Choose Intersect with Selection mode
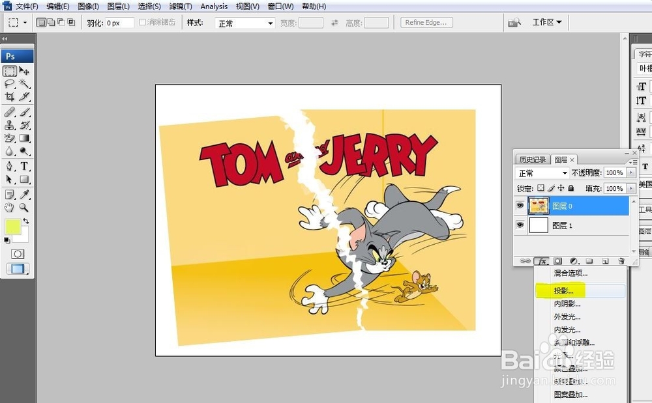The image size is (652, 403). point(71,22)
